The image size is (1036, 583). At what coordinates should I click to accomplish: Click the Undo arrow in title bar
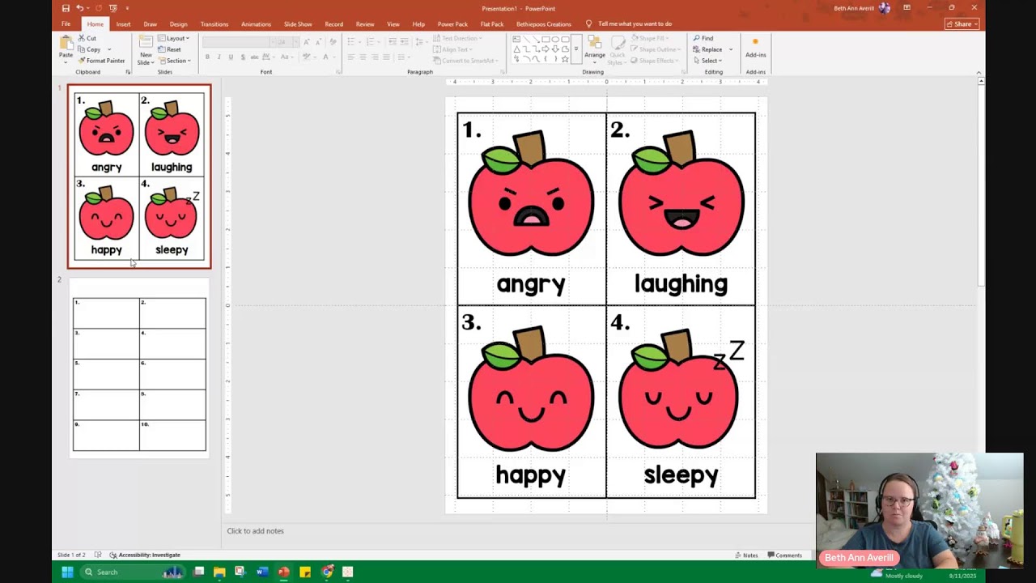[x=79, y=8]
